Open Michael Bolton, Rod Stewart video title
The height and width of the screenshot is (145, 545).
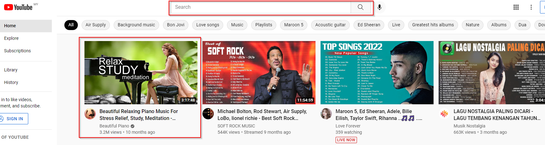(262, 115)
